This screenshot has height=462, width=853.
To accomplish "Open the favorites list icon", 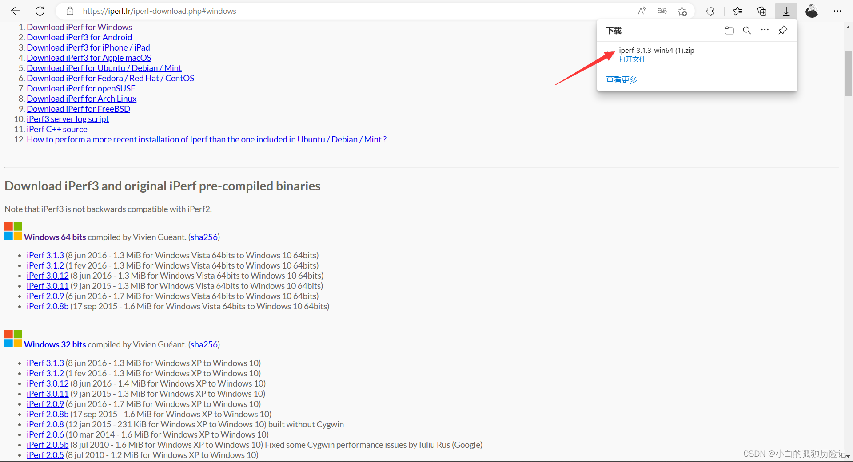I will [x=737, y=11].
